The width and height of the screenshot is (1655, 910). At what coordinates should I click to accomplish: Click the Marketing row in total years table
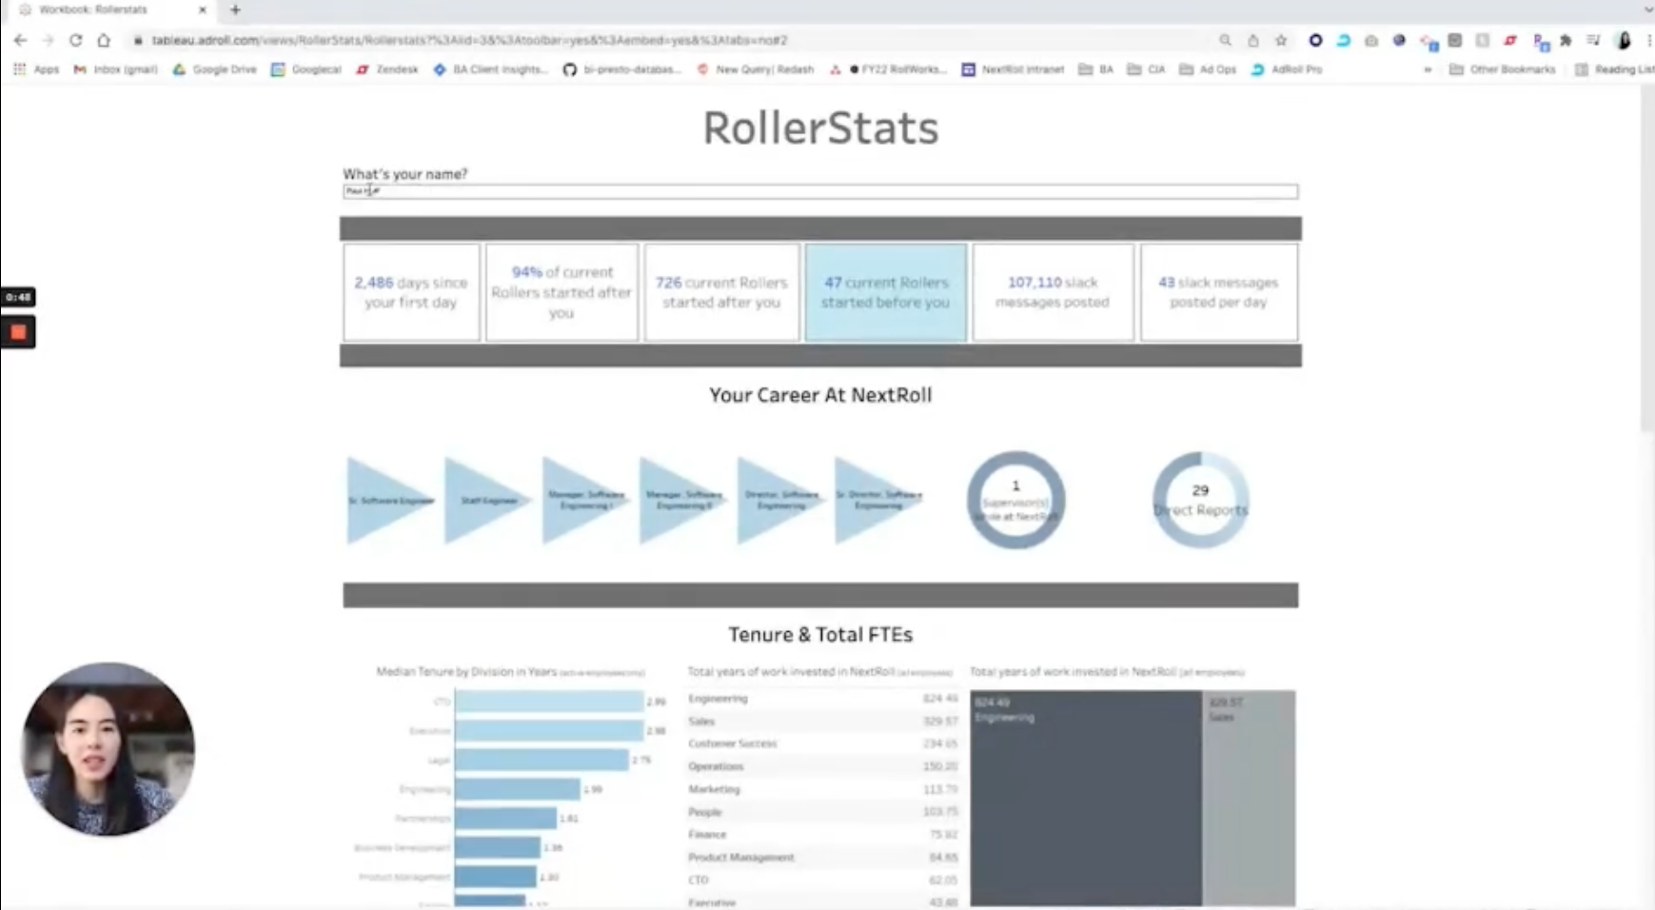point(822,789)
